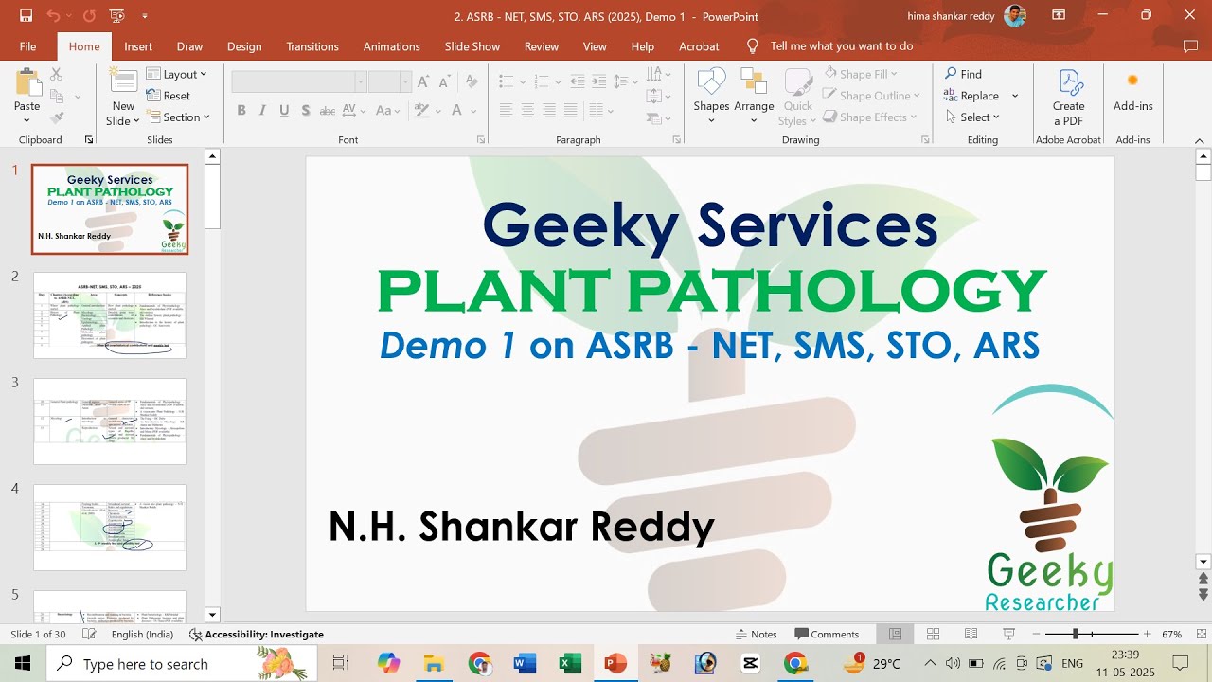Click English (India) language indicator
The height and width of the screenshot is (682, 1212).
pyautogui.click(x=142, y=634)
